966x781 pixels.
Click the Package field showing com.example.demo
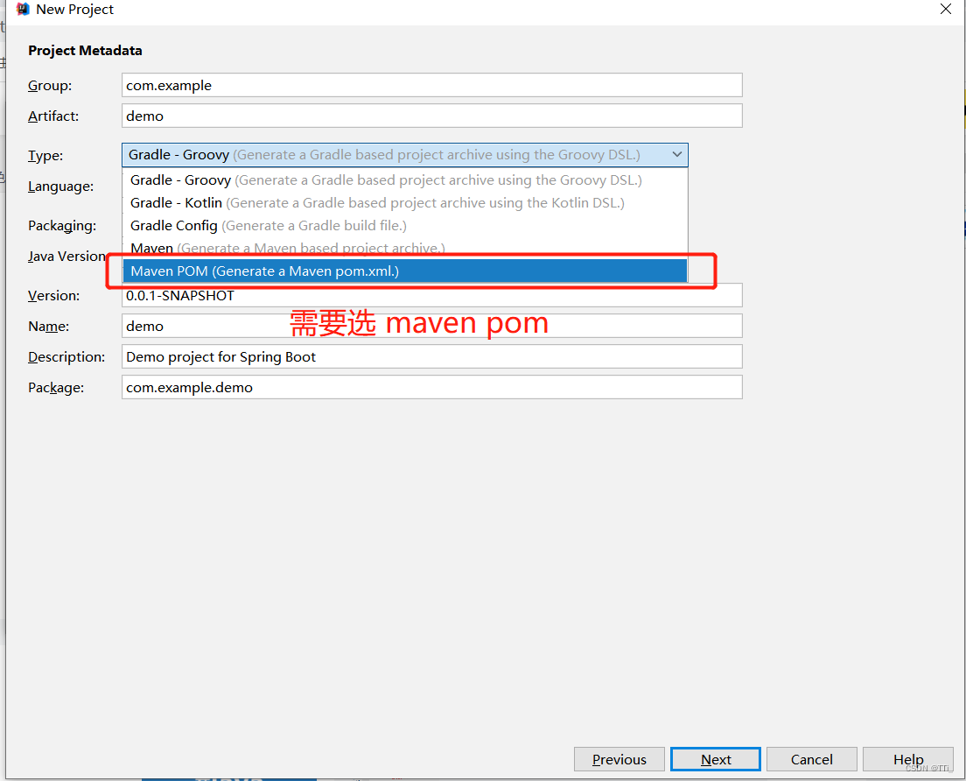point(431,387)
